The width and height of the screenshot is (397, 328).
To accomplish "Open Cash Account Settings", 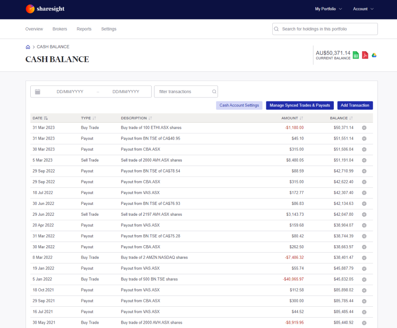I will tap(239, 105).
